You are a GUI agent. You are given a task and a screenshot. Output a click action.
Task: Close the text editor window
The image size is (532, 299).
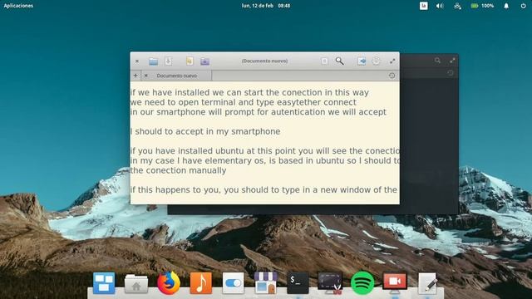[137, 61]
